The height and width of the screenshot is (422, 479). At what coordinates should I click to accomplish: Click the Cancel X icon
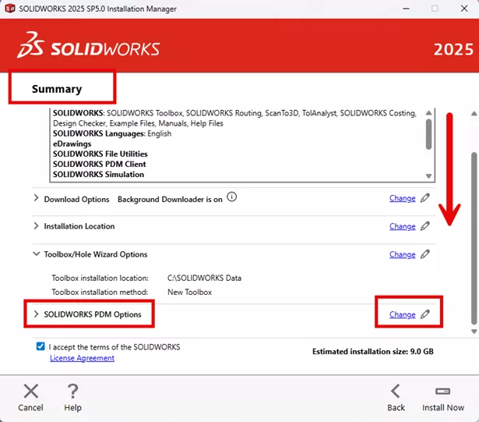point(31,391)
